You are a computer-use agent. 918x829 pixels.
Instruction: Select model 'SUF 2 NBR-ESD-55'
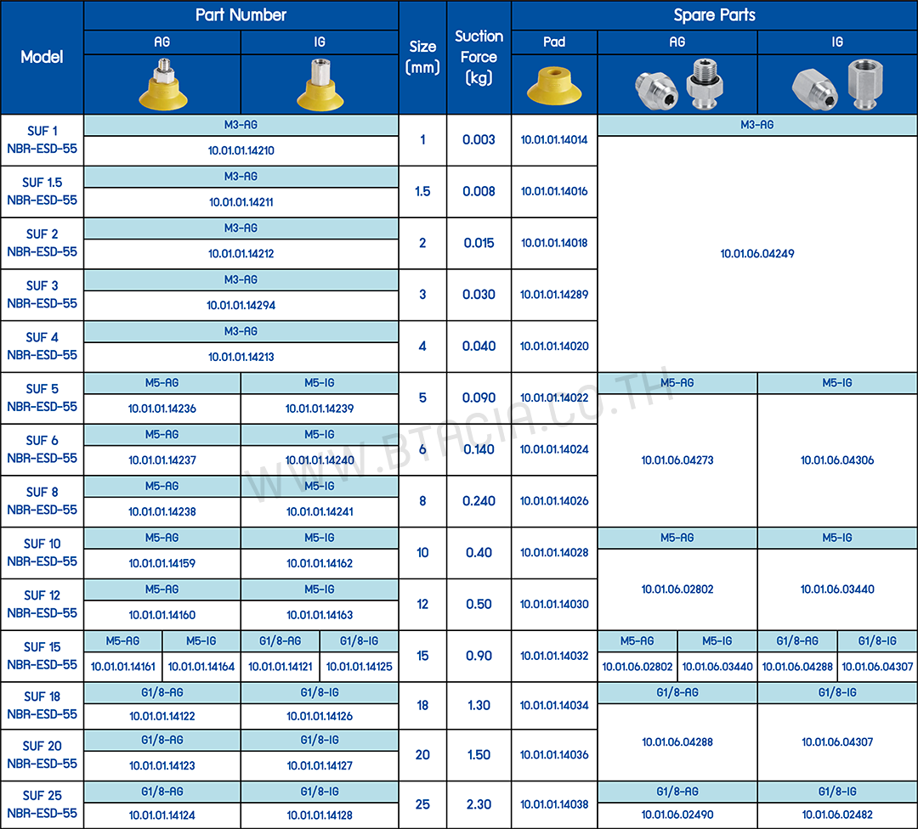pyautogui.click(x=42, y=243)
